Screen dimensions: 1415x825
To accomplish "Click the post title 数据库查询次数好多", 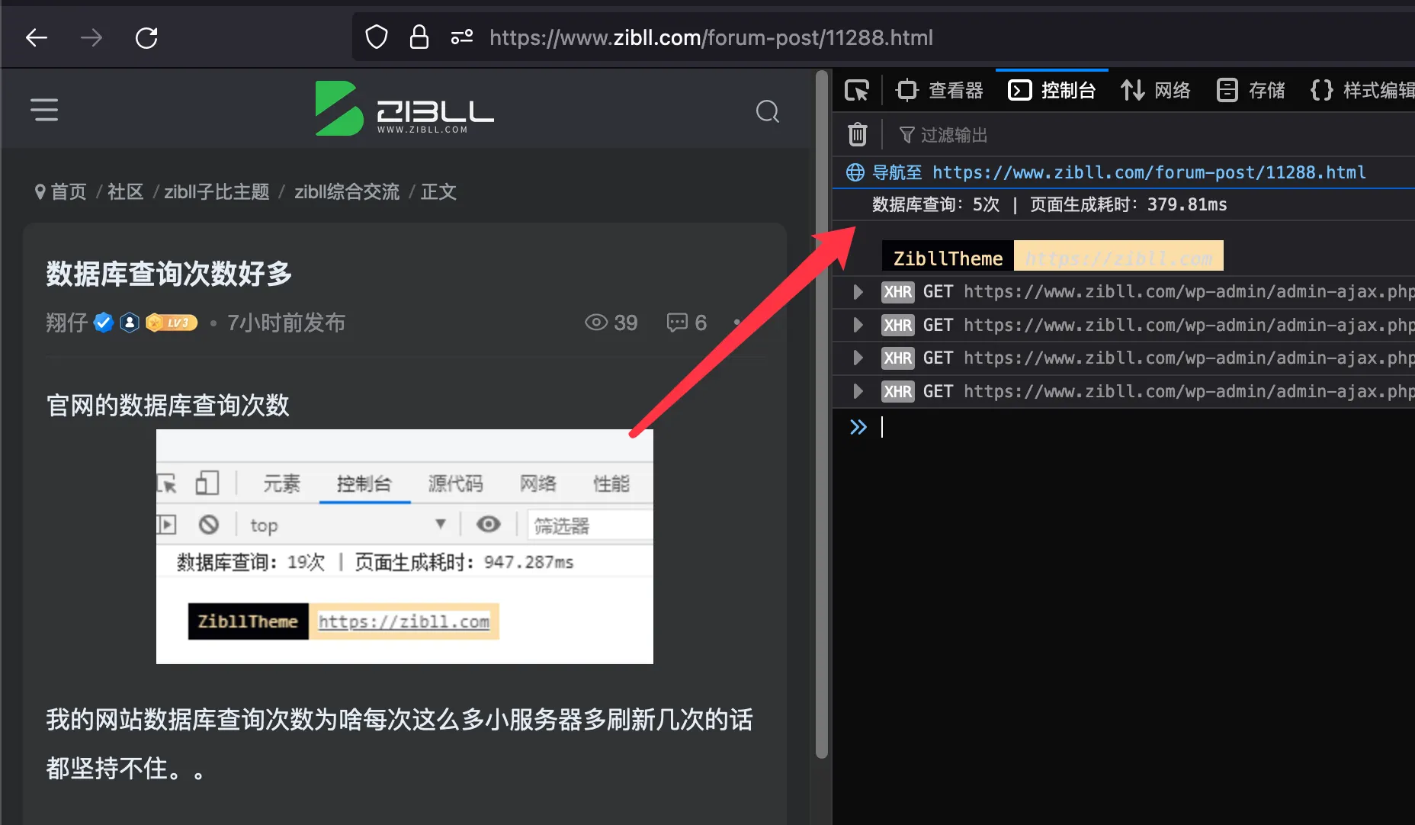I will pos(169,273).
